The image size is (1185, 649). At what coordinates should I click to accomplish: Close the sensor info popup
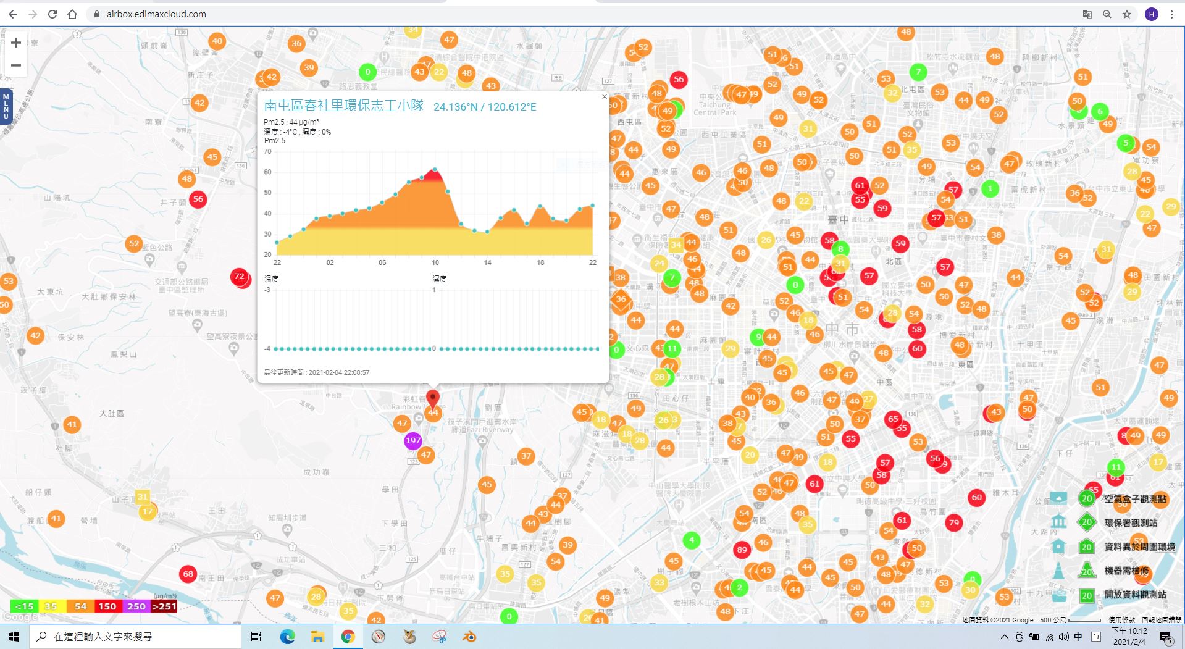604,96
